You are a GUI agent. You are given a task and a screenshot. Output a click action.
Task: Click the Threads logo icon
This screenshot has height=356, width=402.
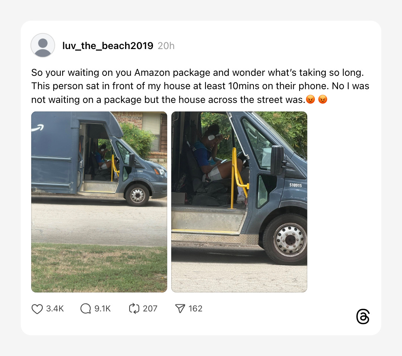pos(363,317)
